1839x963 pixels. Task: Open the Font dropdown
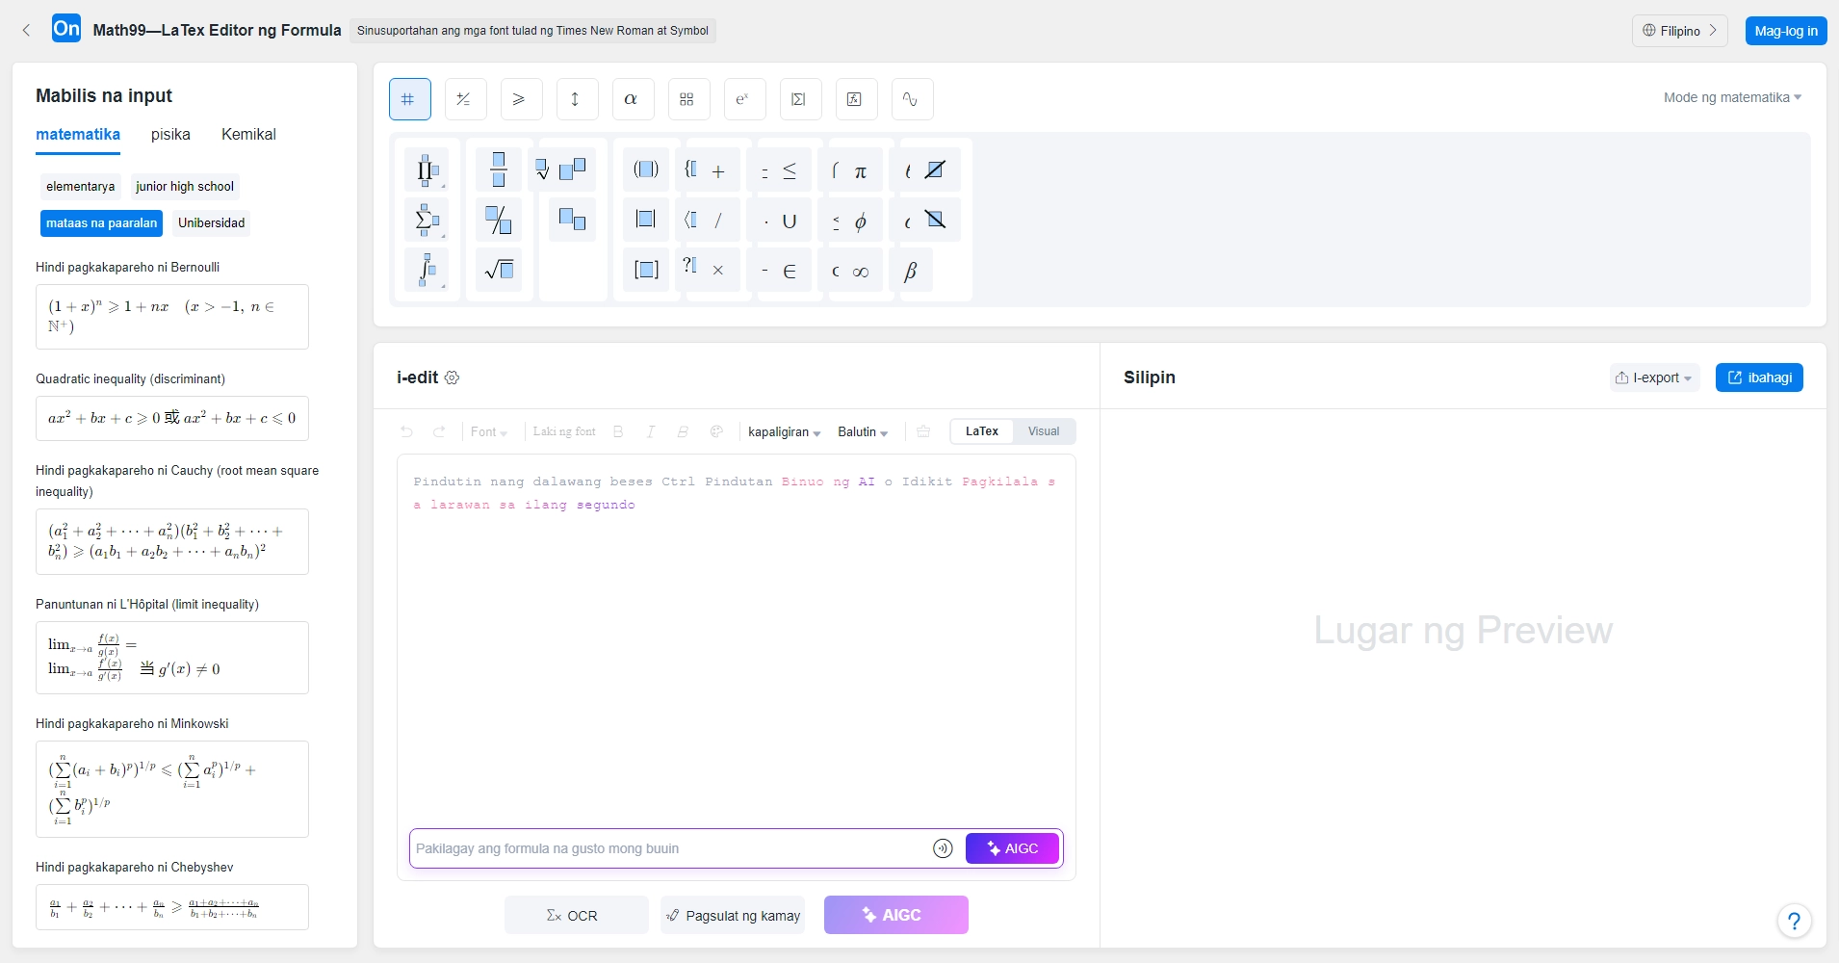(489, 432)
